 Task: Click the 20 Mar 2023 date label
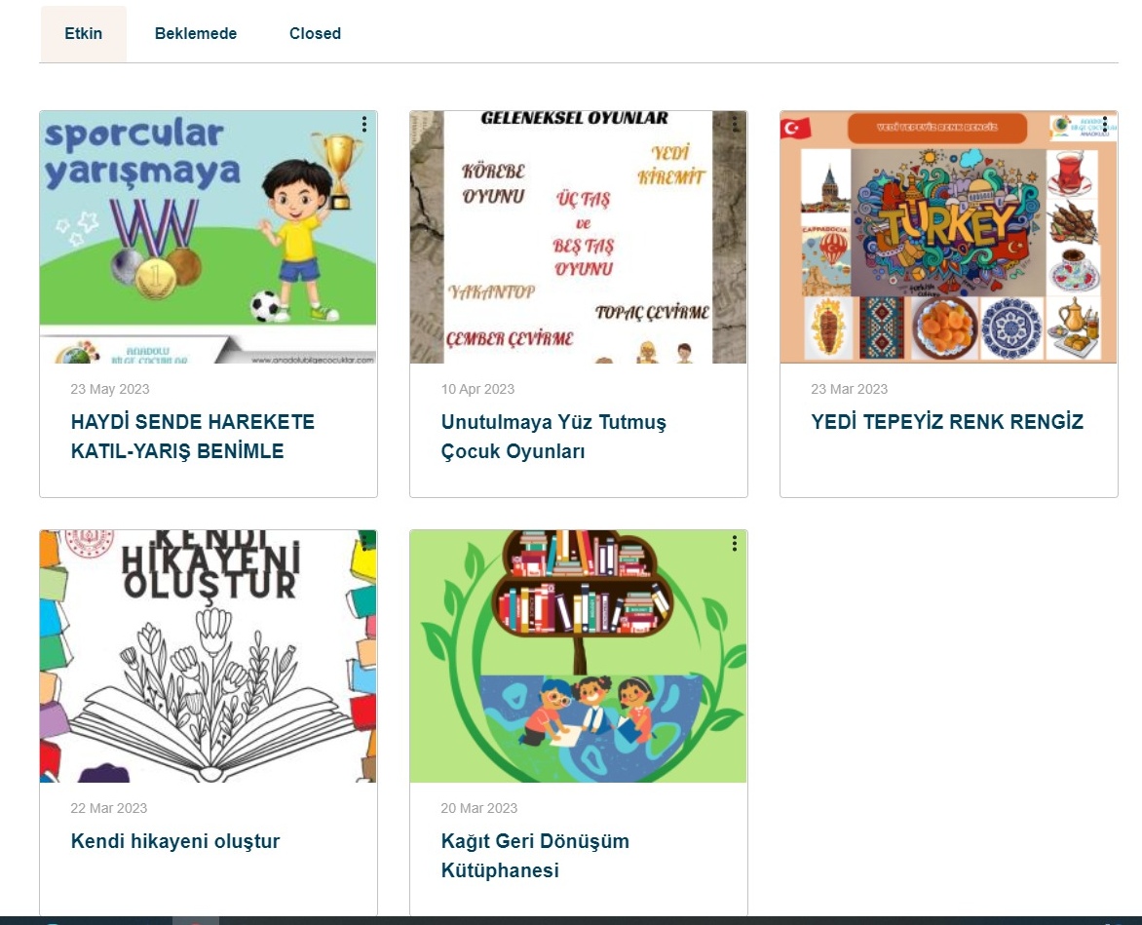click(479, 808)
